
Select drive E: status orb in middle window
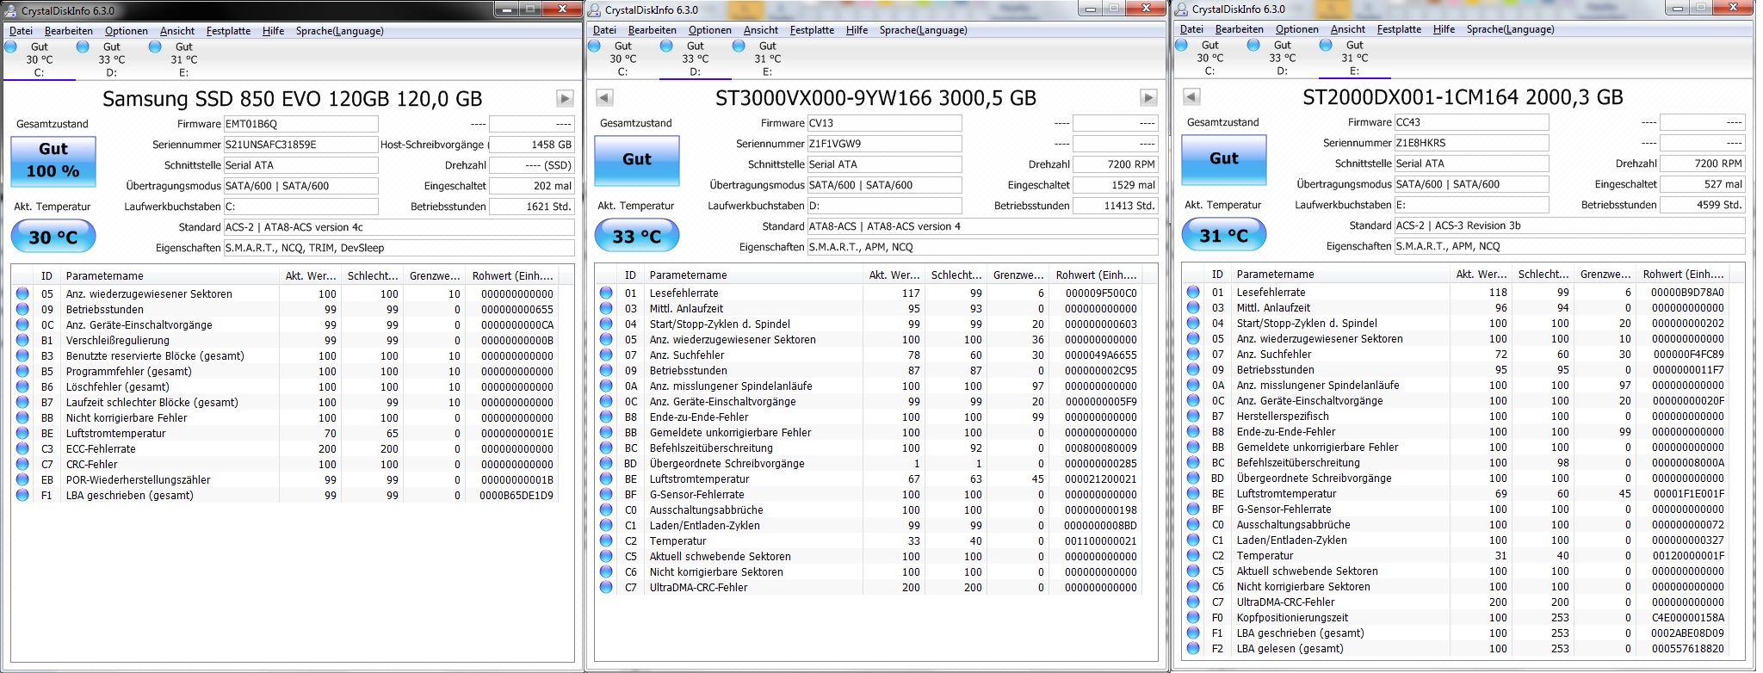739,46
